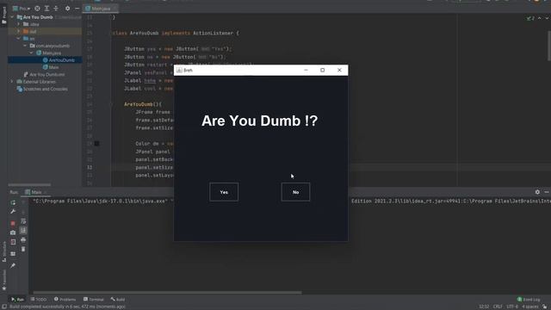Expand the orange out folder

tap(19, 31)
